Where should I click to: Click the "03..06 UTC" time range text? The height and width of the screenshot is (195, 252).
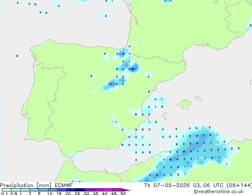208,185
